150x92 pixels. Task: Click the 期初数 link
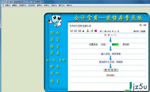[126, 44]
